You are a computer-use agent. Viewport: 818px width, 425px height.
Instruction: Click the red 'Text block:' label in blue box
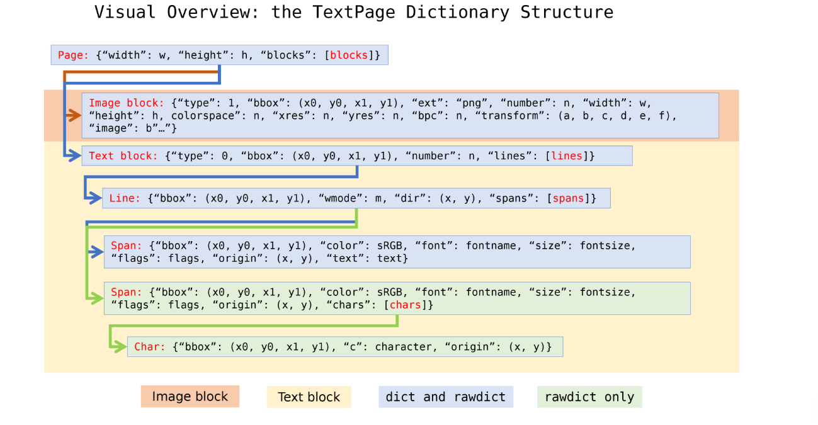point(123,156)
